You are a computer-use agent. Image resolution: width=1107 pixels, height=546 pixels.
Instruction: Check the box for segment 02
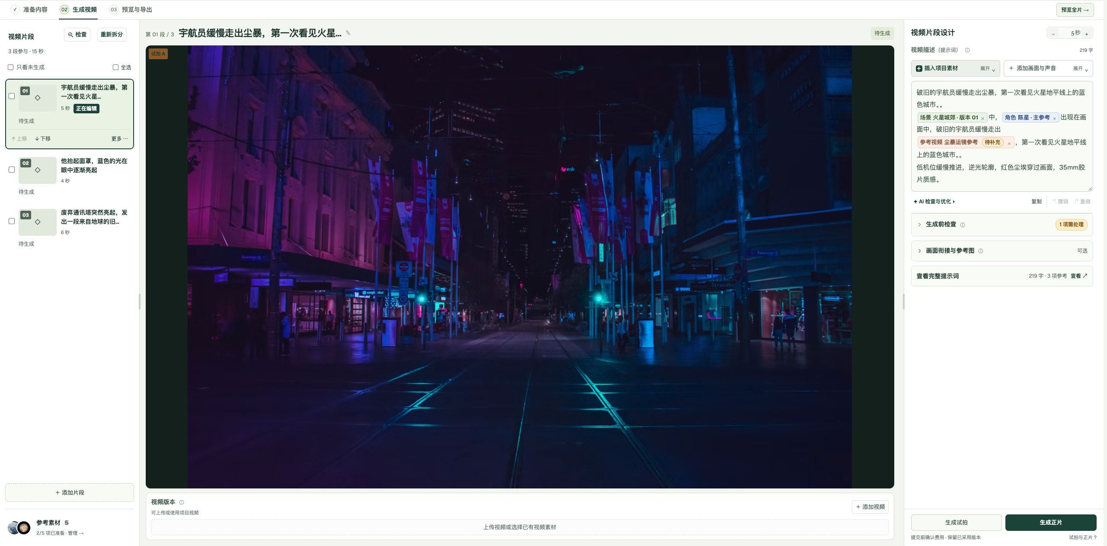tap(12, 170)
